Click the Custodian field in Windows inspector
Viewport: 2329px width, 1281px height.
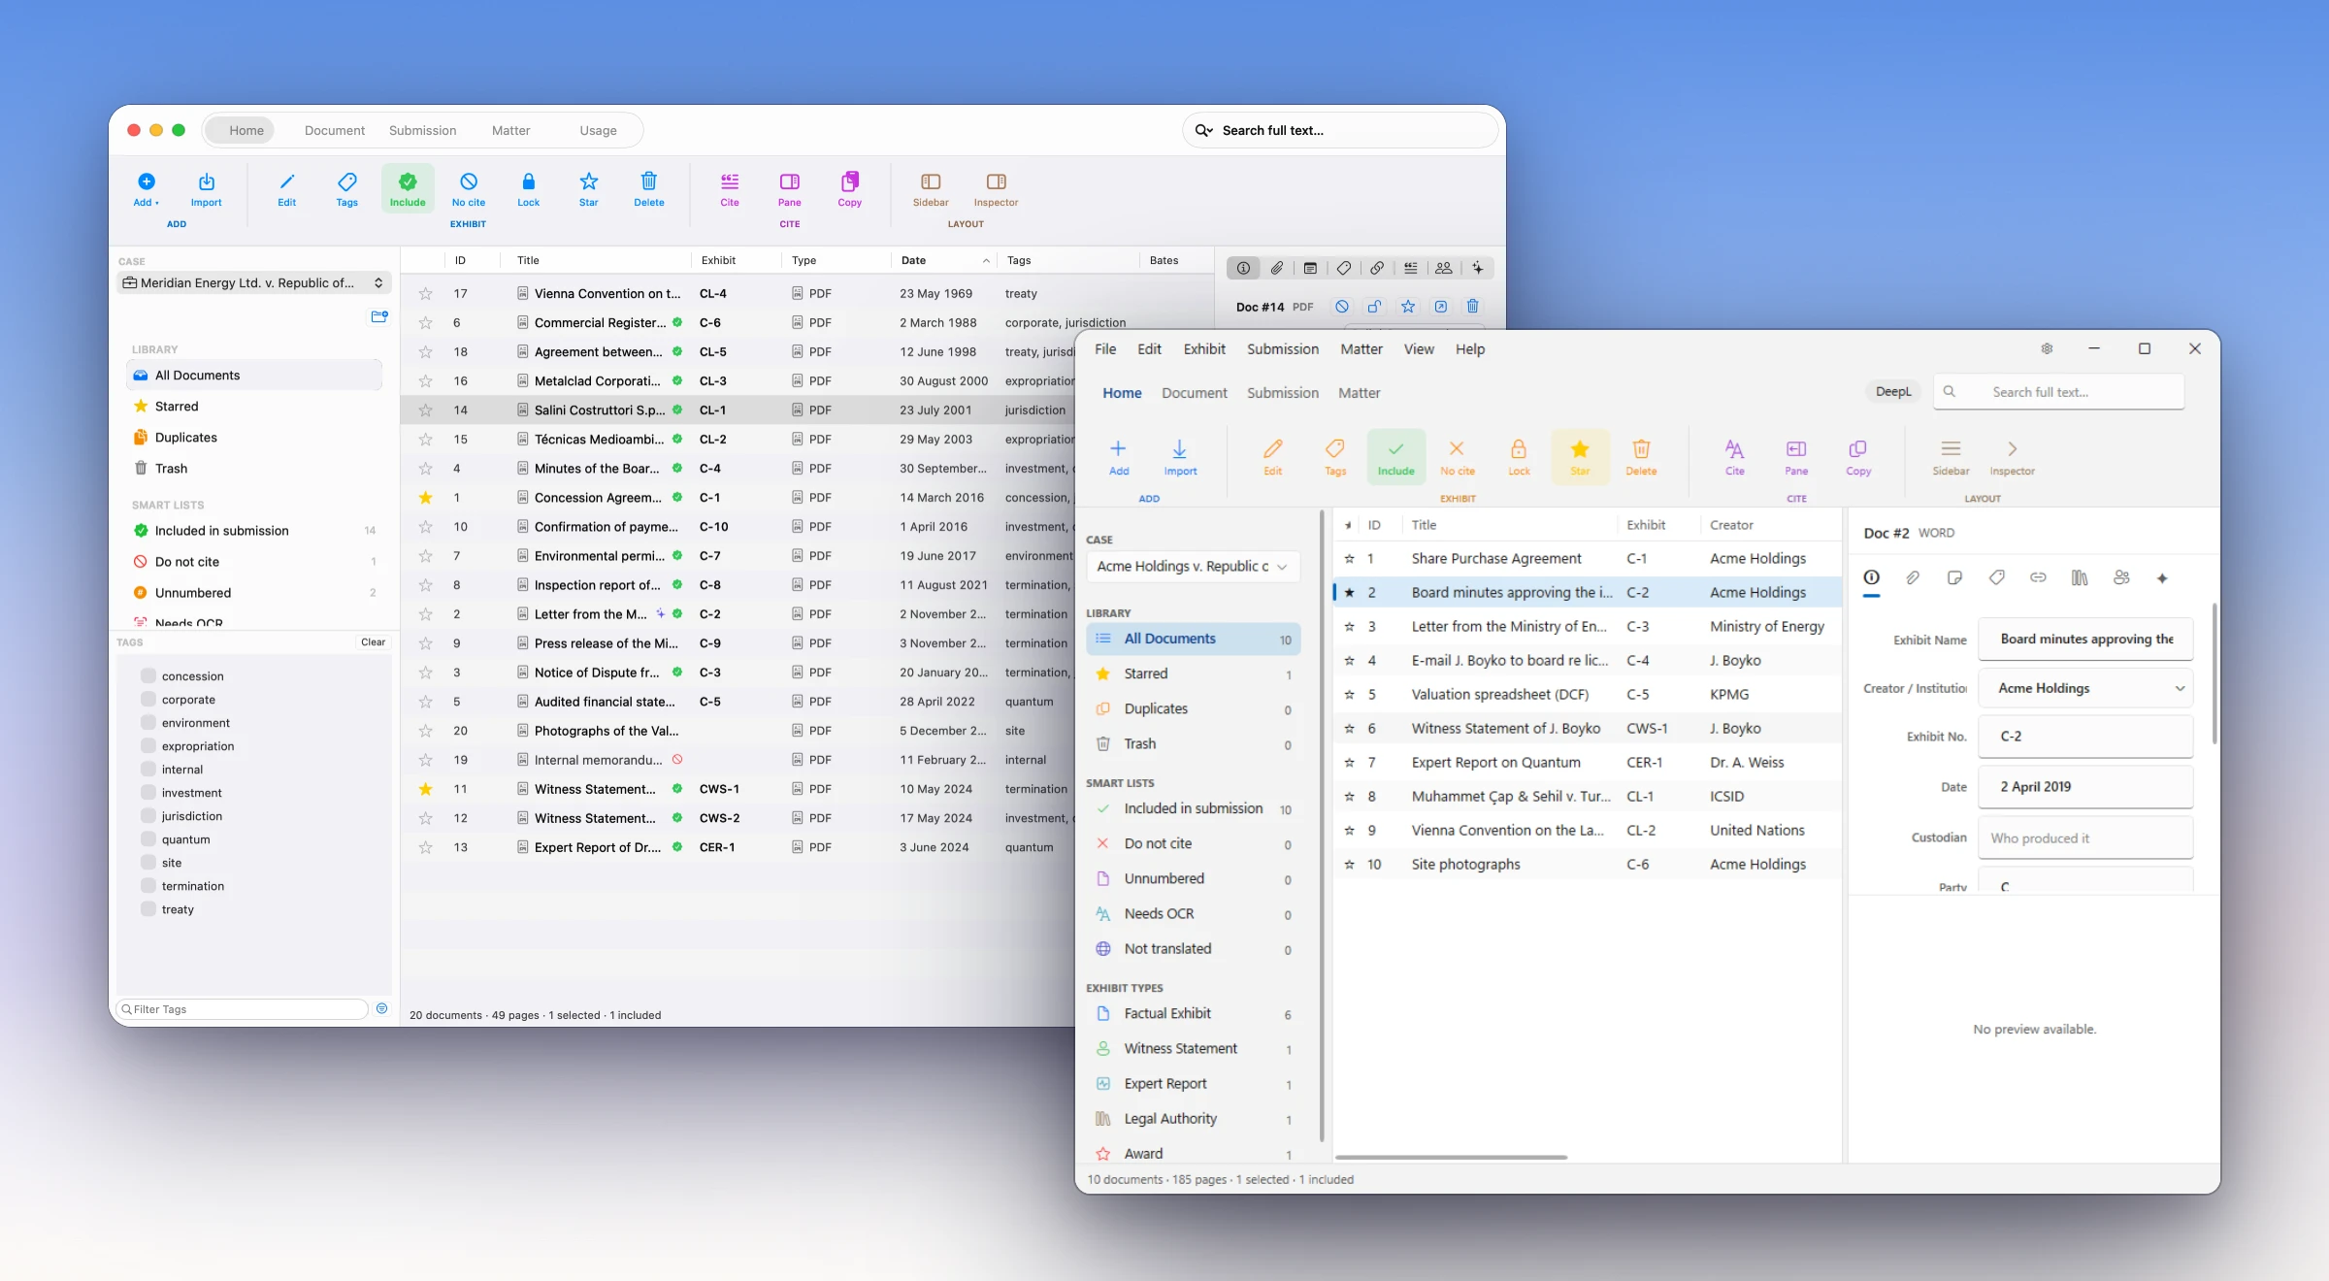click(x=2085, y=838)
